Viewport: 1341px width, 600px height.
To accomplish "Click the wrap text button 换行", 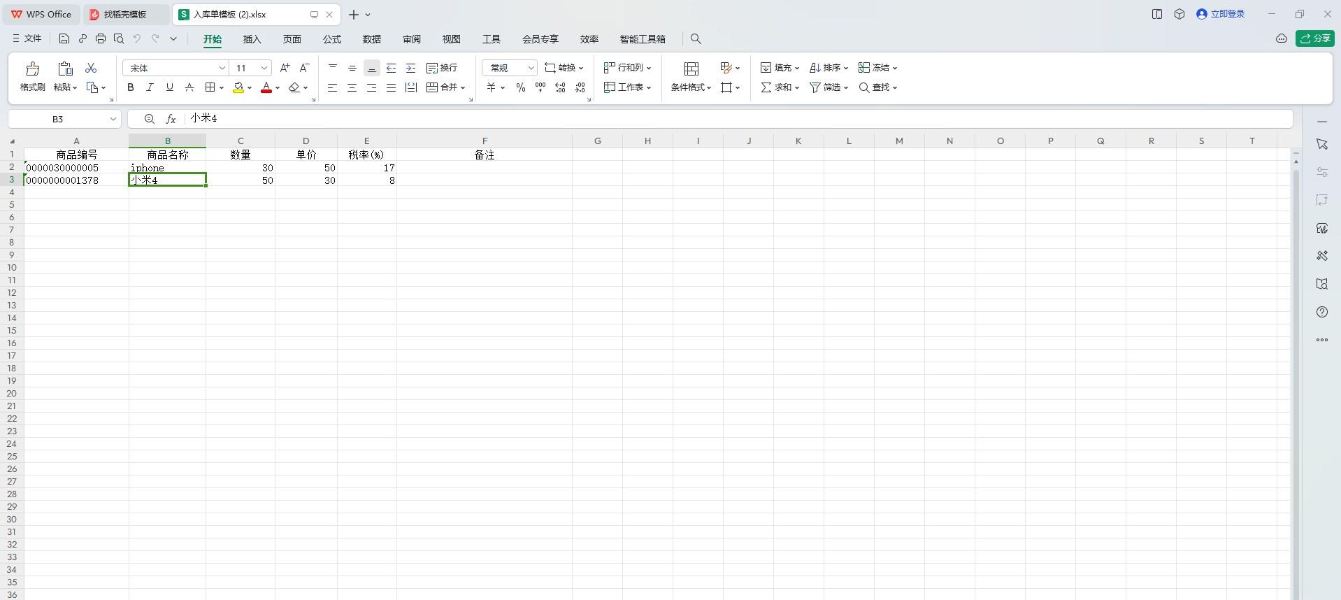I will (442, 68).
